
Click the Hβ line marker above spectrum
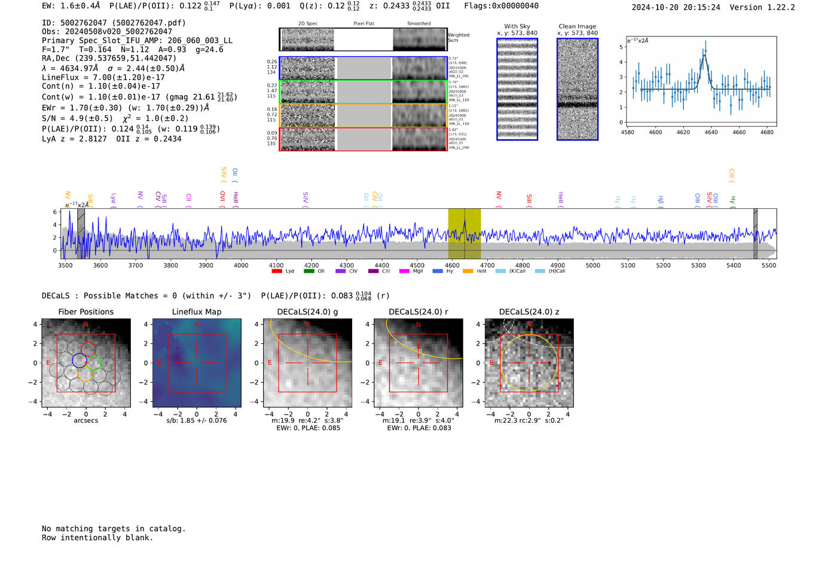661,201
